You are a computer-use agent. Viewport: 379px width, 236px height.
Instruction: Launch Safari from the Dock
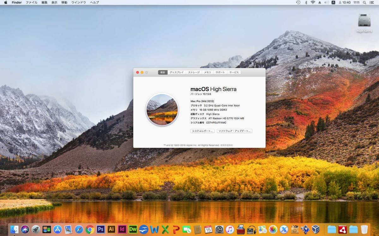[x=79, y=229]
